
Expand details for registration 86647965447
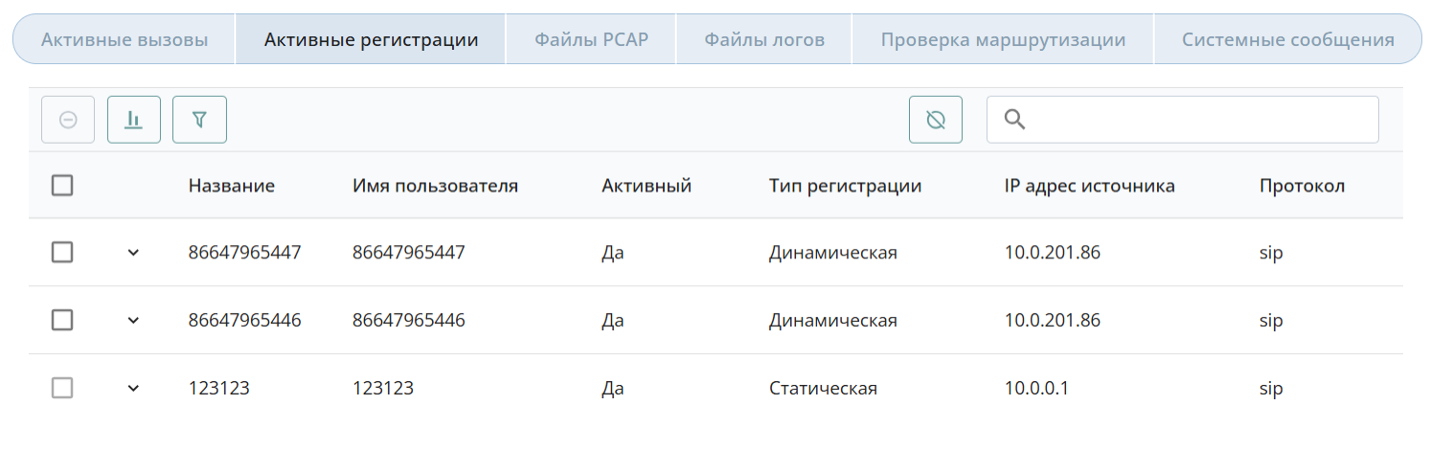(133, 253)
